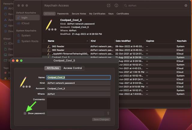Click the Name input field in dialog
Screen dimensions: 192x130
[79, 78]
